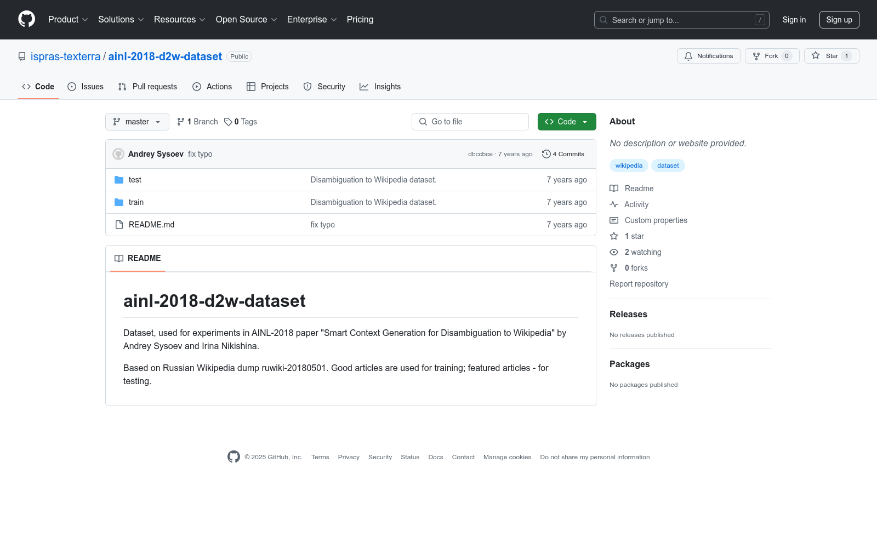Click the Notifications bell button
This screenshot has width=877, height=548.
tap(709, 56)
